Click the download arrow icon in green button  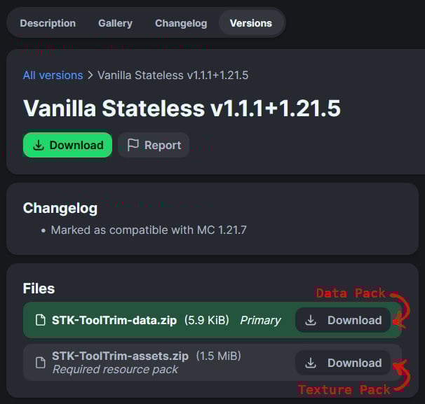pyautogui.click(x=39, y=145)
